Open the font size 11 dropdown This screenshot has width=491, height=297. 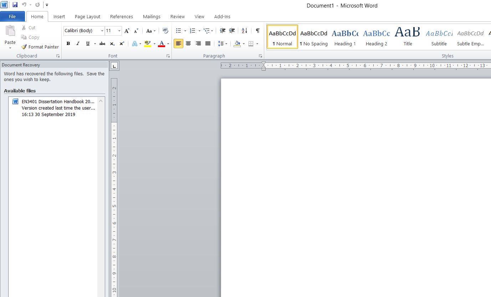(119, 31)
